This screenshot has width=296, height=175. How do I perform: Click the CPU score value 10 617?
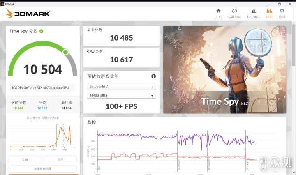pos(121,60)
